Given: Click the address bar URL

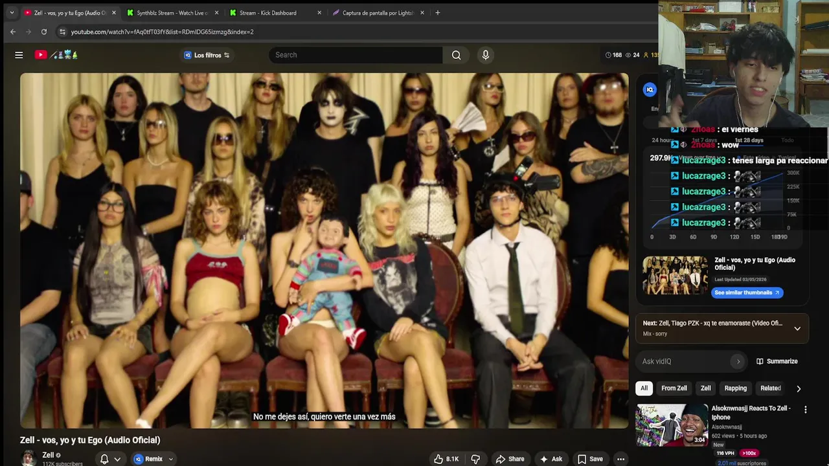Looking at the screenshot, I should tap(162, 32).
